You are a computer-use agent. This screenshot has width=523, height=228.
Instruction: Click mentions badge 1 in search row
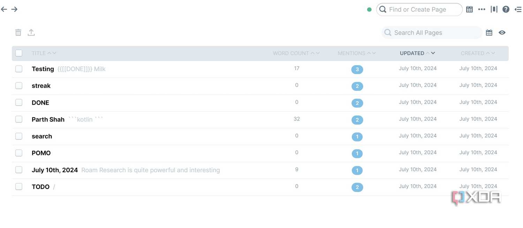click(357, 137)
